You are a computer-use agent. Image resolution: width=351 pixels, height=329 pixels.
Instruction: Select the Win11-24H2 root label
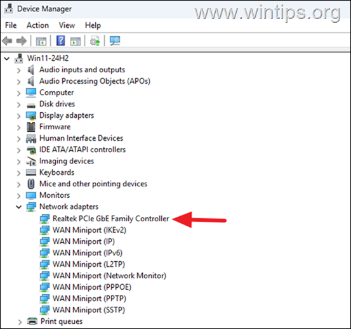click(x=48, y=58)
